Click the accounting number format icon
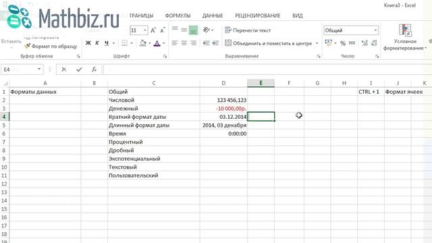Image resolution: width=432 pixels, height=243 pixels. (x=329, y=43)
